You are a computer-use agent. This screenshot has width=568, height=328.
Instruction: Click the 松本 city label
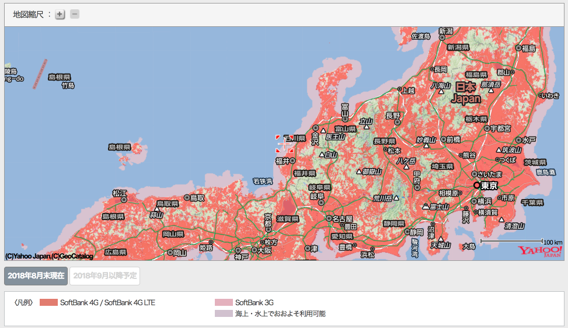(394, 150)
